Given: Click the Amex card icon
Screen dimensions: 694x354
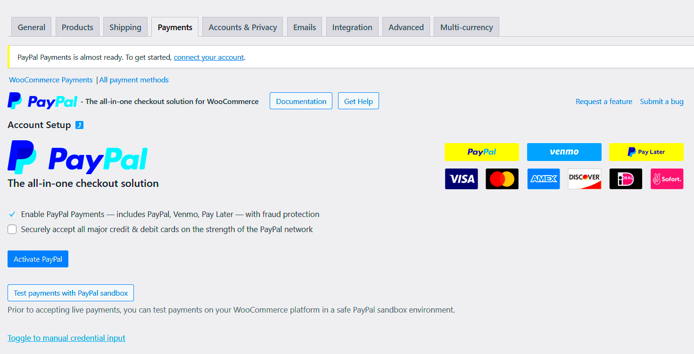Looking at the screenshot, I should pyautogui.click(x=544, y=179).
